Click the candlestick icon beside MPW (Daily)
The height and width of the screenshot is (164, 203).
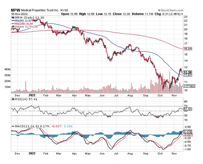click(x=13, y=18)
